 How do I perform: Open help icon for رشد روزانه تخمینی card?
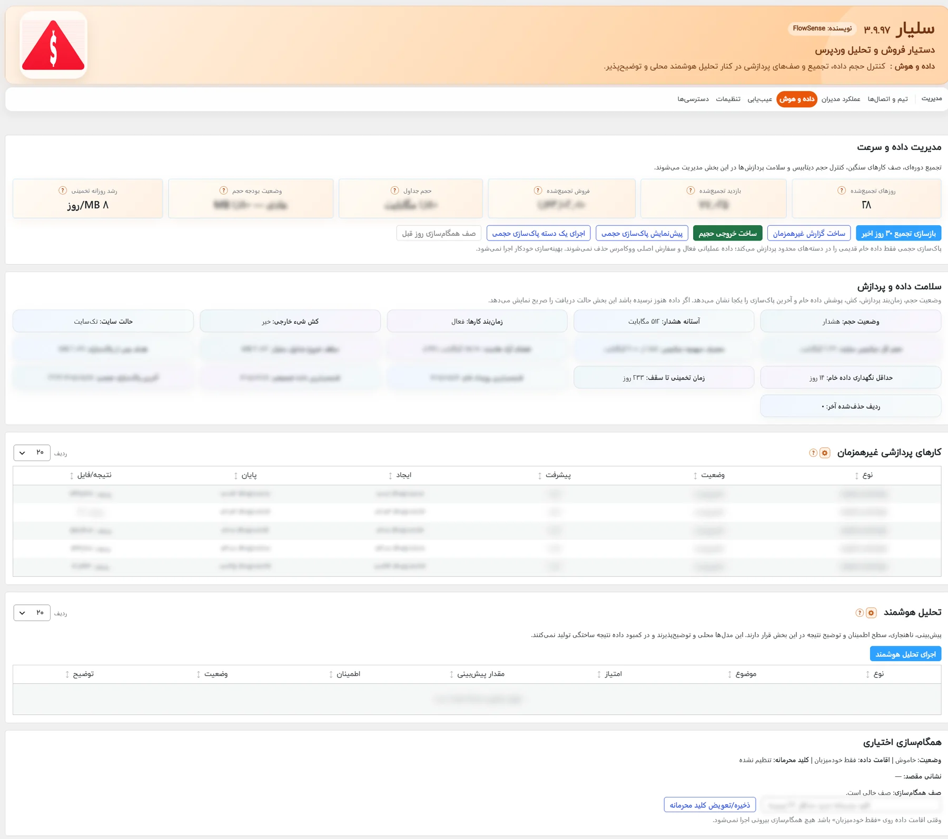(x=63, y=191)
